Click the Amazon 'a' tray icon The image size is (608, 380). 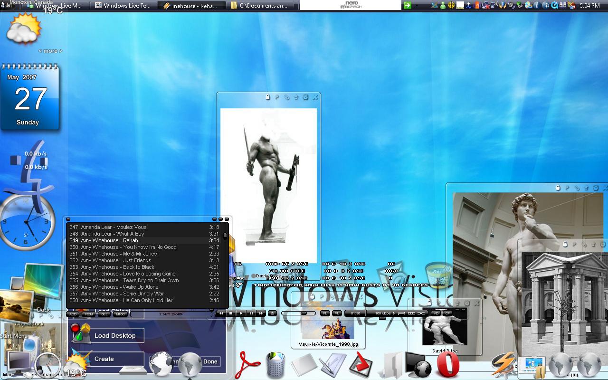click(546, 5)
